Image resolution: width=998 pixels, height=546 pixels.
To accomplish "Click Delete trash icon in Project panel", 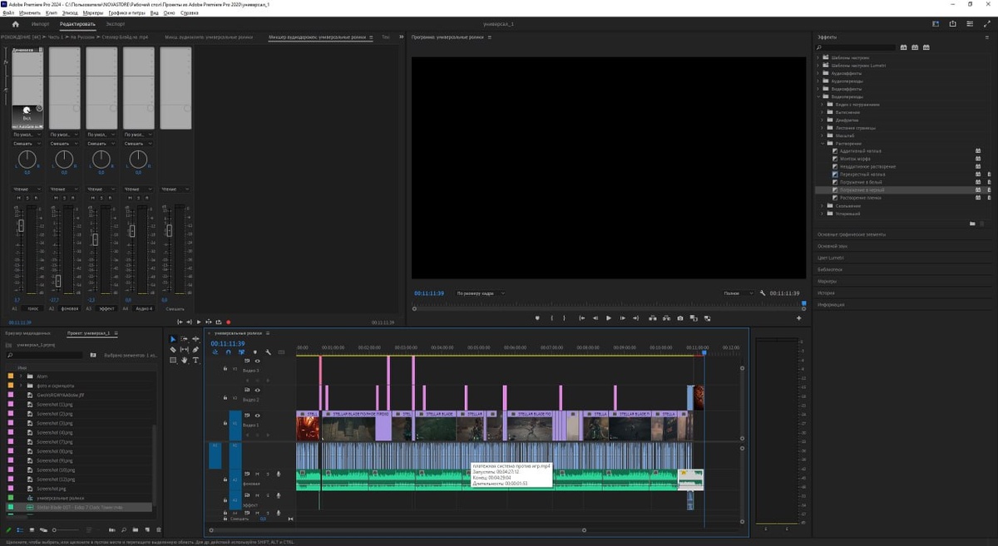I will pyautogui.click(x=159, y=530).
